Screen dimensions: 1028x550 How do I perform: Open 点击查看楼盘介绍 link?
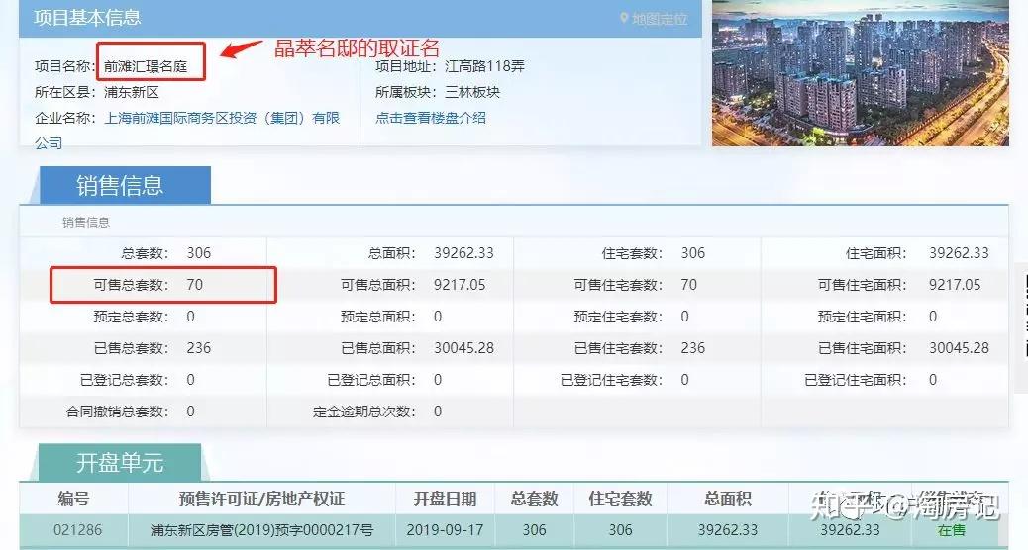click(x=431, y=118)
